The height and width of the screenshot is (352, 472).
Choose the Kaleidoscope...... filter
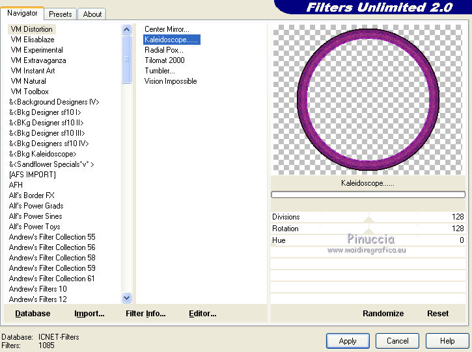click(172, 40)
